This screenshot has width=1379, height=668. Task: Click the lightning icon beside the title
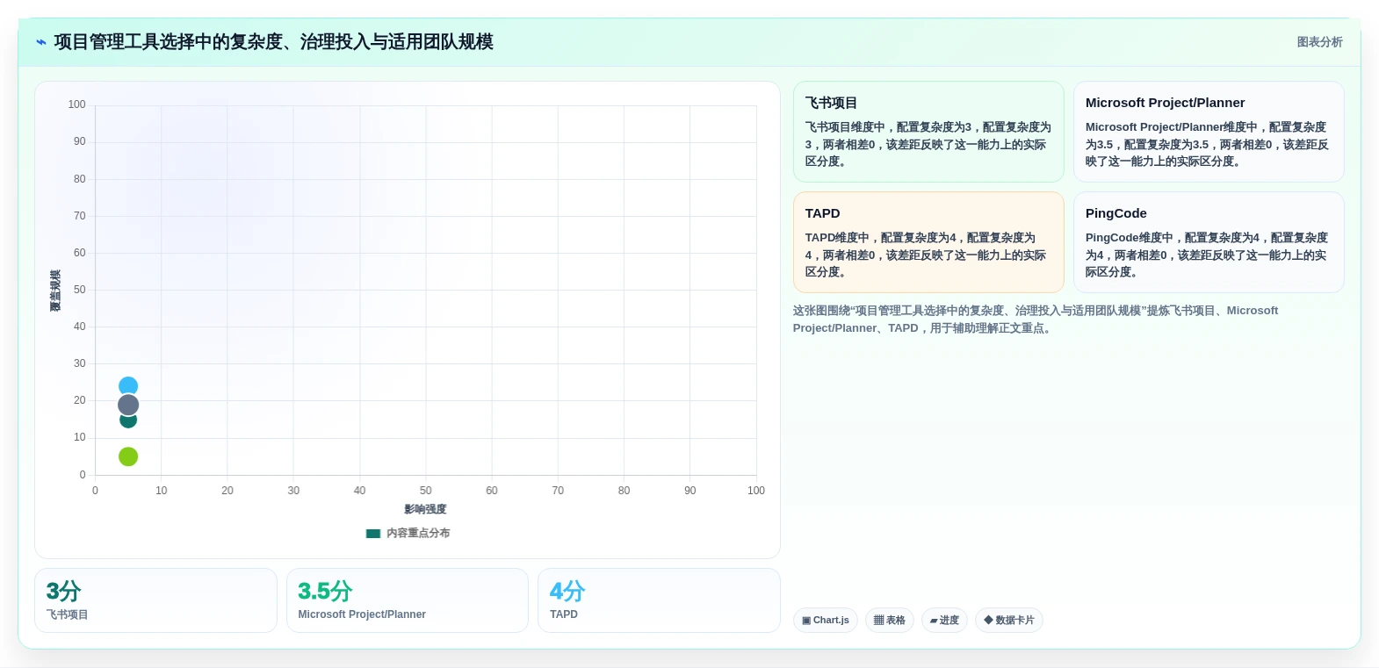[x=41, y=42]
